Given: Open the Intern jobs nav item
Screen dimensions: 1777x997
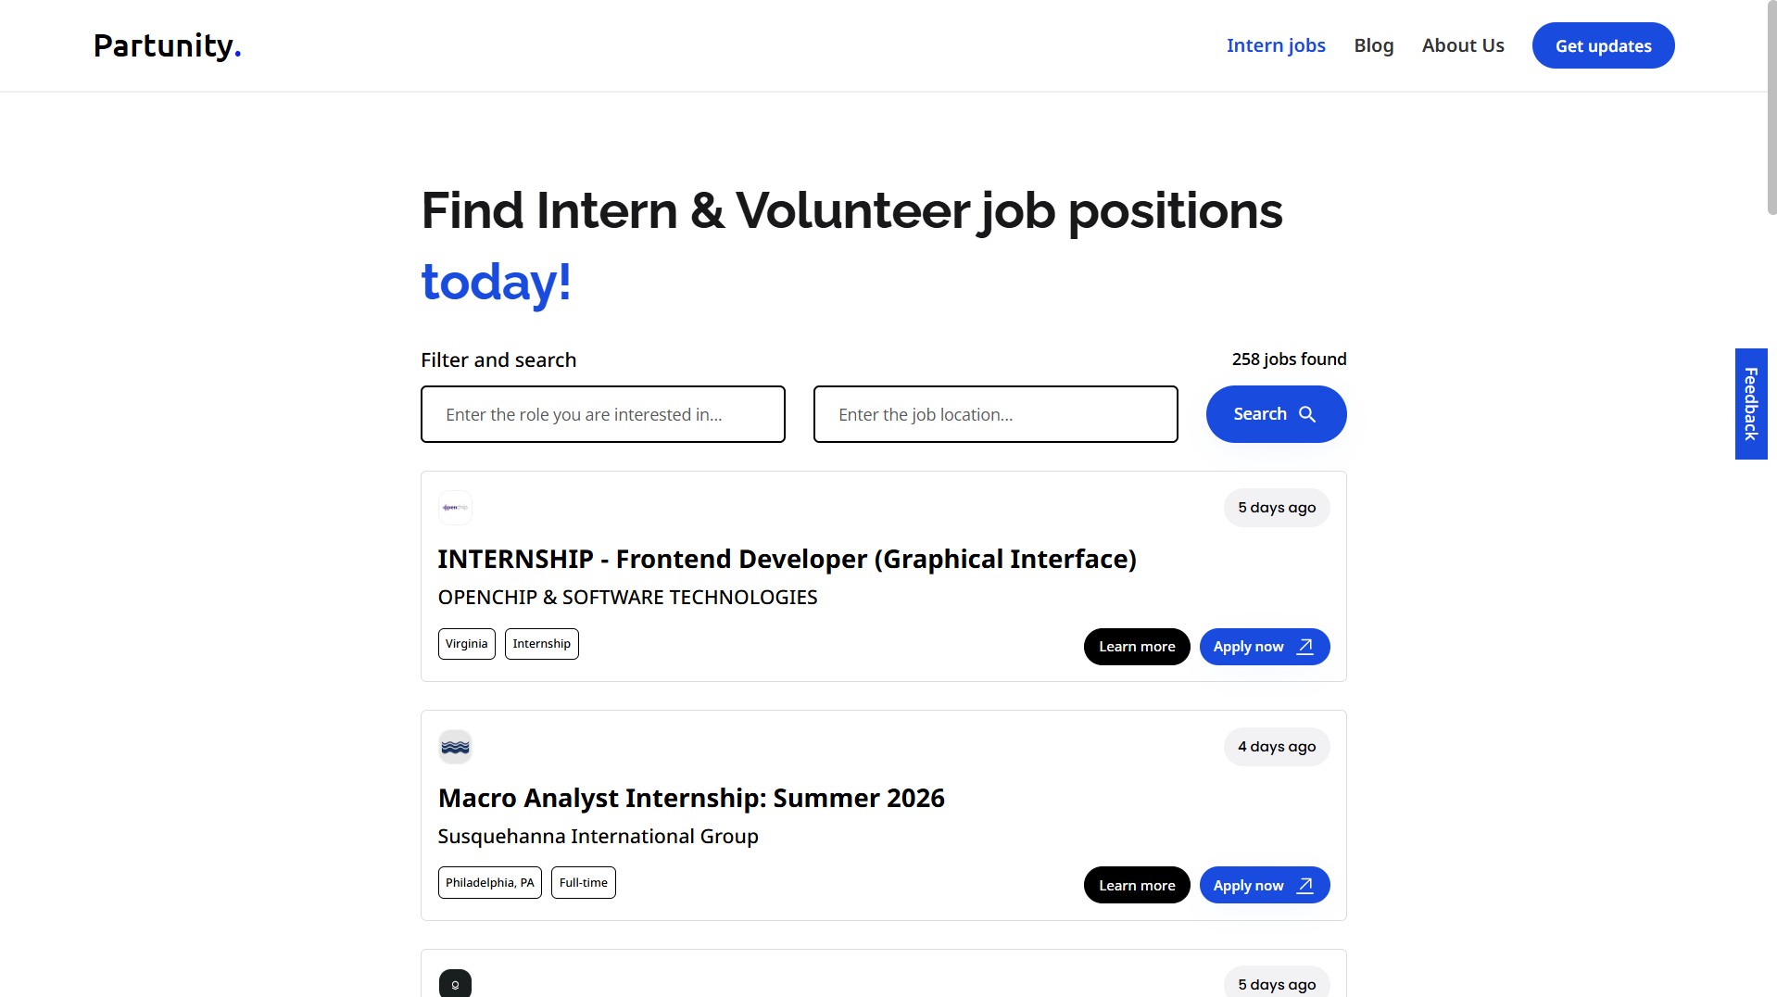Looking at the screenshot, I should click(1275, 45).
